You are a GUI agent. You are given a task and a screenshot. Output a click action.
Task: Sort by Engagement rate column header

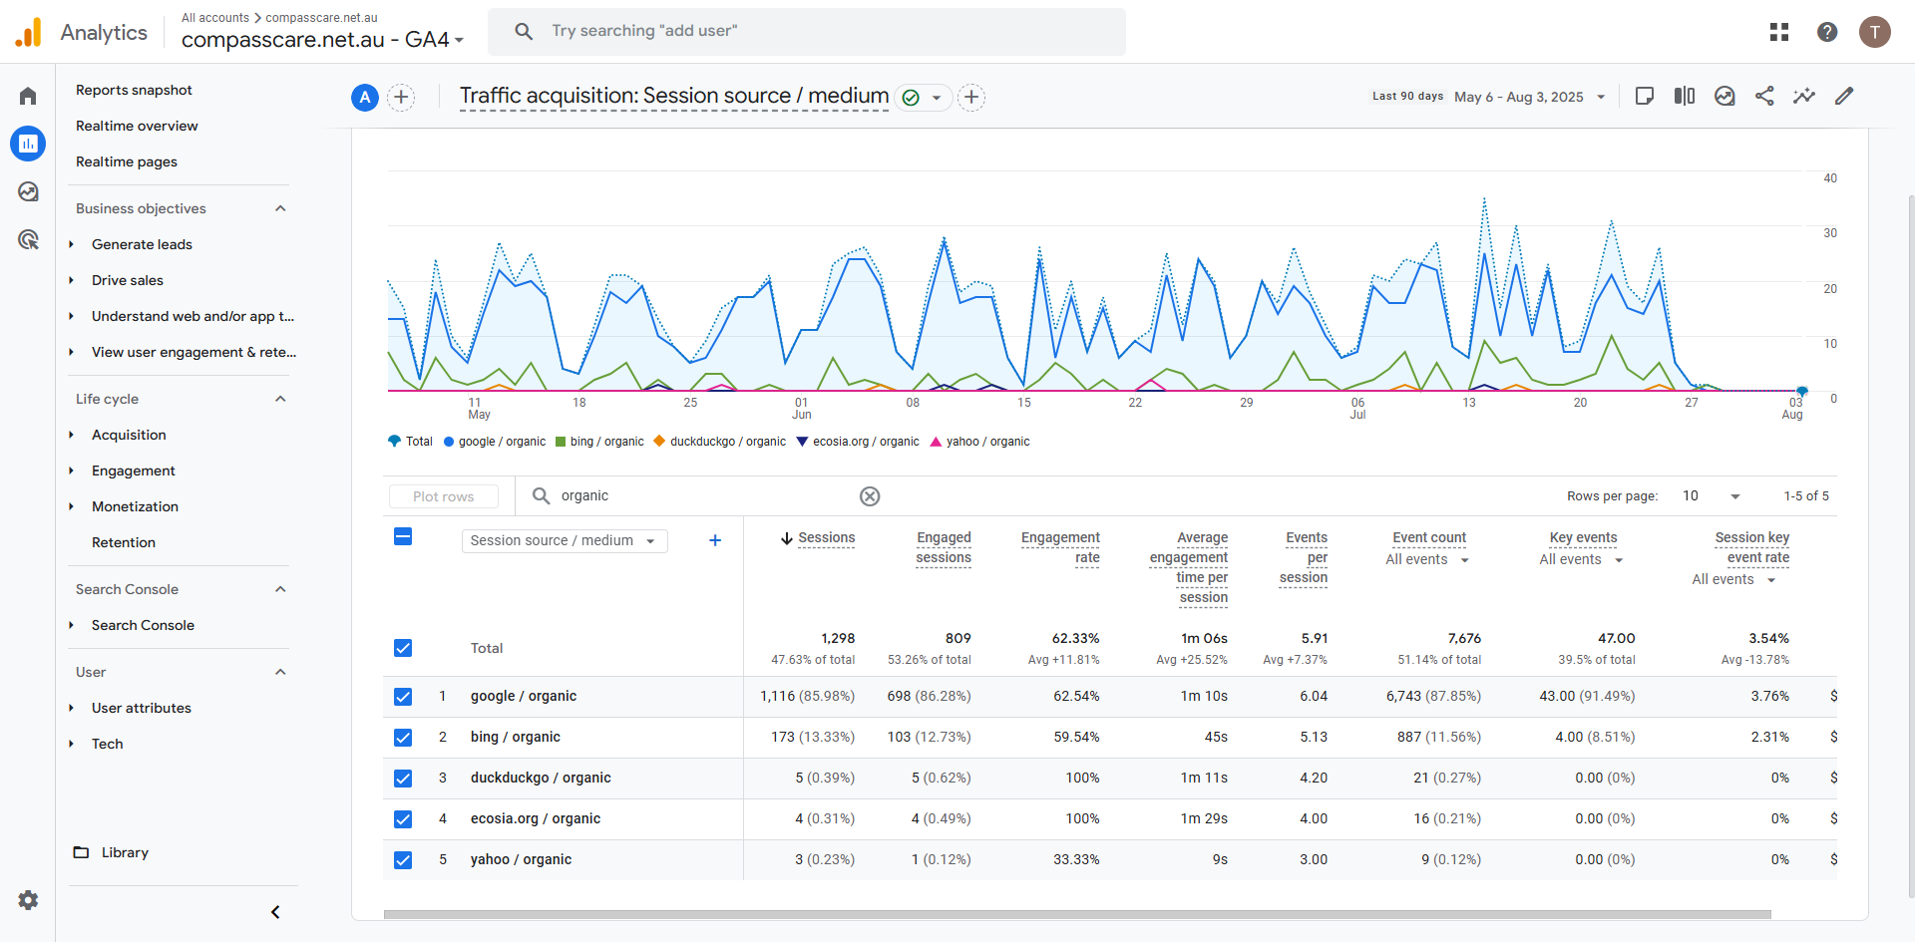coord(1060,547)
